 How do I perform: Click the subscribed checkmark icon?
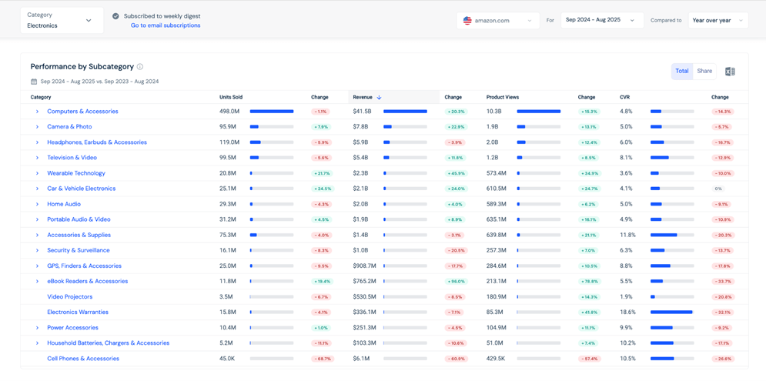coord(115,16)
